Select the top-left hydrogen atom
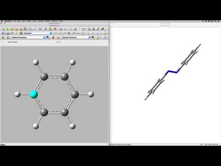 [36, 62]
